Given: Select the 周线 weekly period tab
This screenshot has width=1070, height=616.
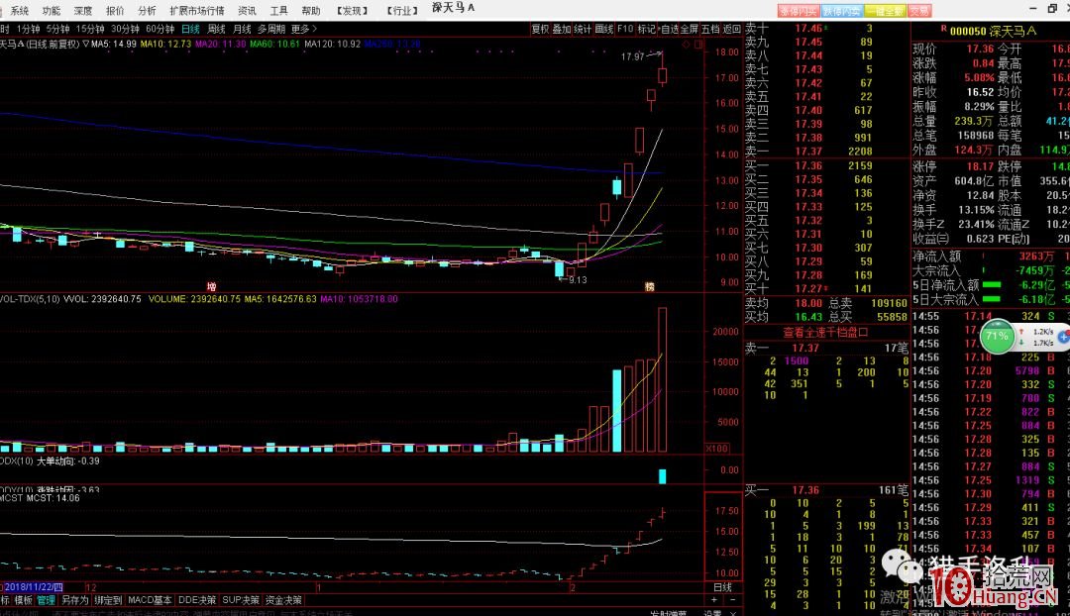Looking at the screenshot, I should [x=216, y=29].
